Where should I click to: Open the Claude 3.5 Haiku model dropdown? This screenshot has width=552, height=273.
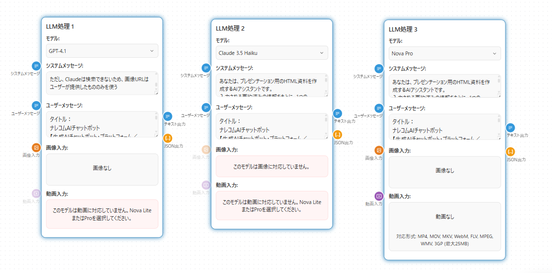(272, 53)
